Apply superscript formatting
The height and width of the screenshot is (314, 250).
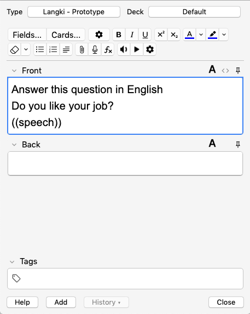click(x=161, y=35)
